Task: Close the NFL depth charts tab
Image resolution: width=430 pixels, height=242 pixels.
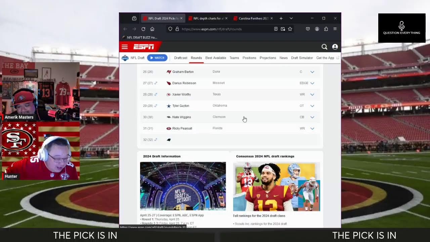Action: click(226, 18)
